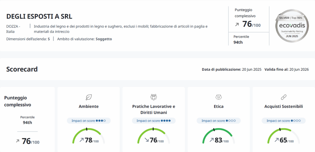Click the Ambiente score gauge arc

[x=89, y=135]
